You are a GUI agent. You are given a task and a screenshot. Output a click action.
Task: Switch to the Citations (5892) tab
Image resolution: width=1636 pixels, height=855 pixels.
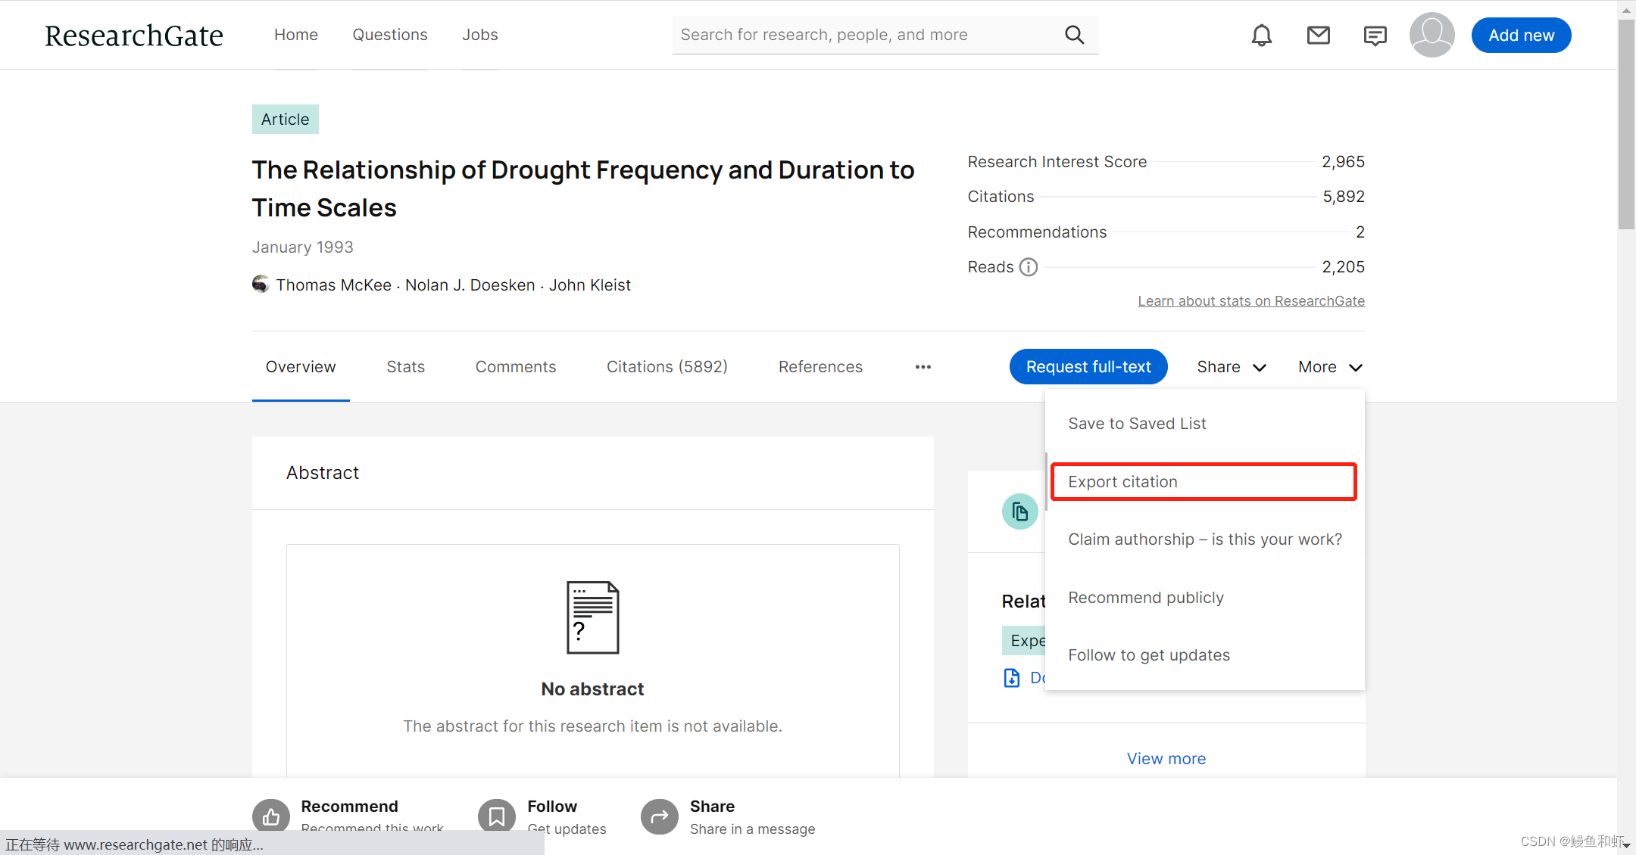667,367
